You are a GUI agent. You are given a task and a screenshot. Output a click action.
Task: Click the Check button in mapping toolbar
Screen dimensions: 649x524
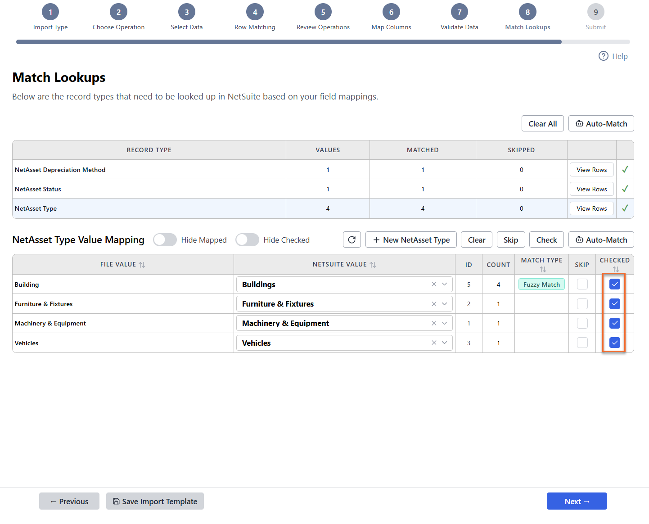click(547, 239)
